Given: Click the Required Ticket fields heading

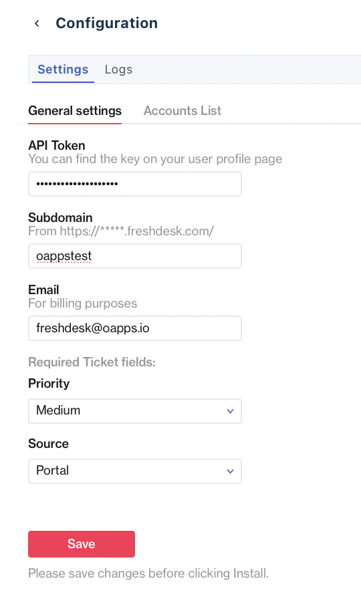Looking at the screenshot, I should coord(92,362).
